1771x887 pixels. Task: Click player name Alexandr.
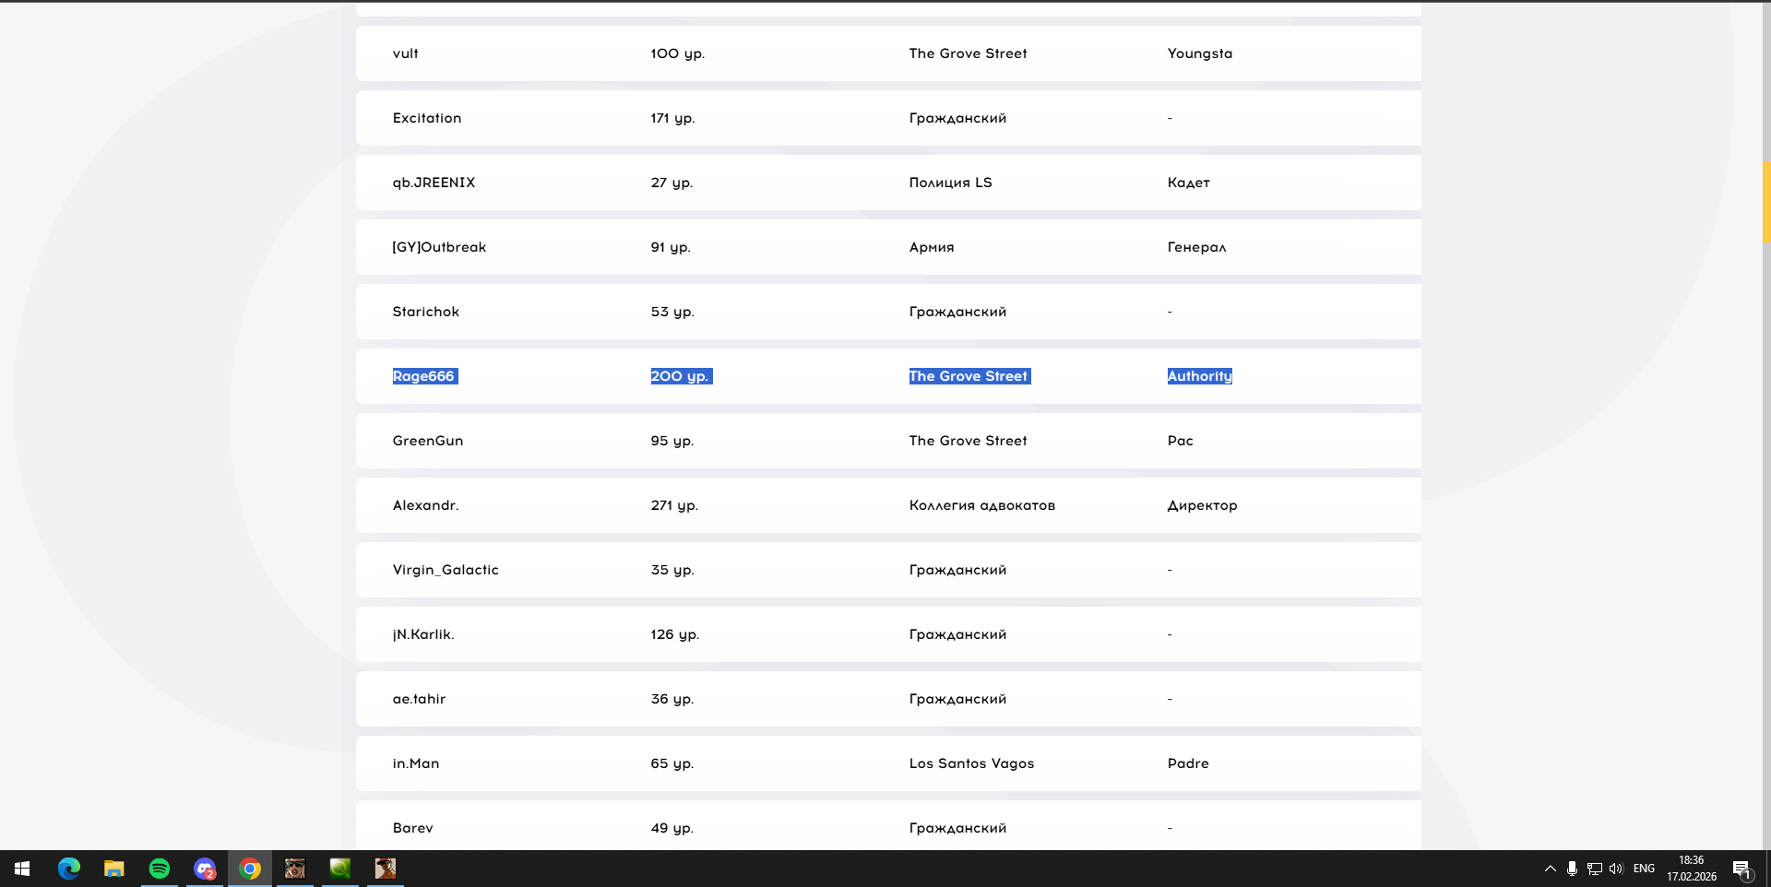pos(425,505)
